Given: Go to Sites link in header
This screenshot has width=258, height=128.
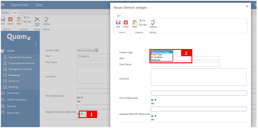Looking at the screenshot, I should (39, 5).
